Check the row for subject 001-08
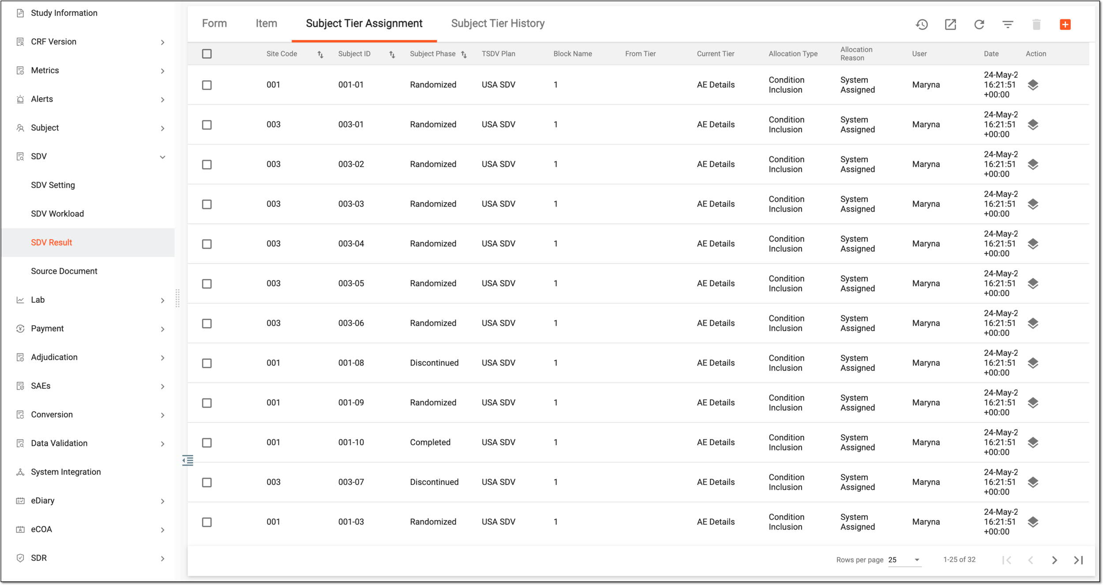1103x585 pixels. coord(206,363)
